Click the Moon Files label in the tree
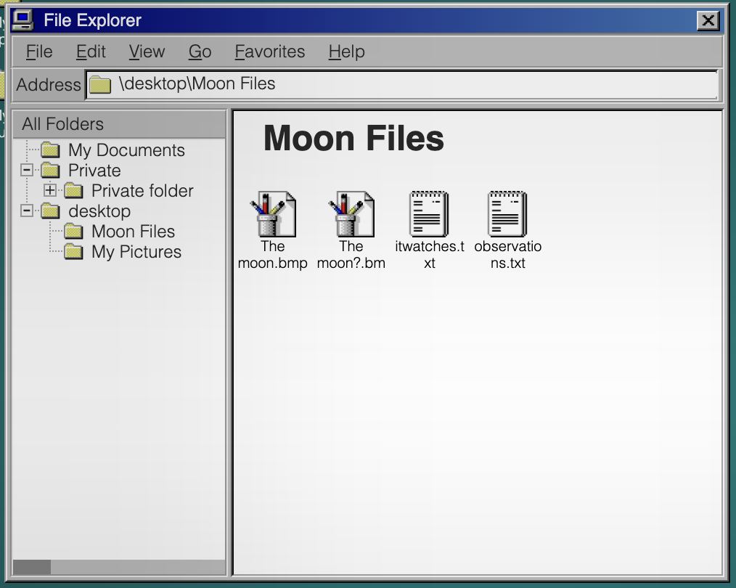Image resolution: width=736 pixels, height=588 pixels. 133,232
